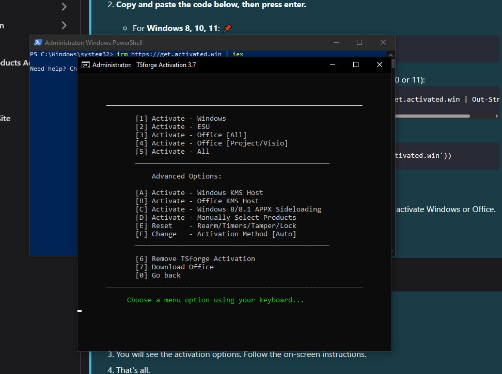Click the '[E] Reset - Rearm/Timers/Tamper/Lock' line
This screenshot has width=502, height=374.
(216, 226)
